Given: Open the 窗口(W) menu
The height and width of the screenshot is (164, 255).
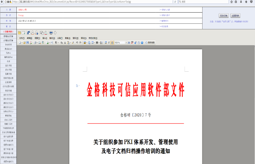Looking at the screenshot, I should (75, 38).
